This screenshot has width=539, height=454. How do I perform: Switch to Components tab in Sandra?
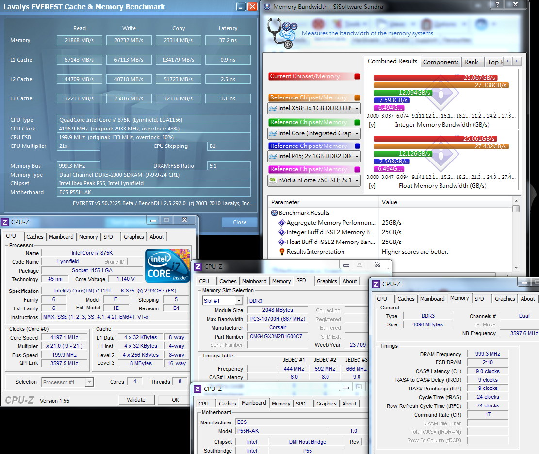(x=441, y=62)
